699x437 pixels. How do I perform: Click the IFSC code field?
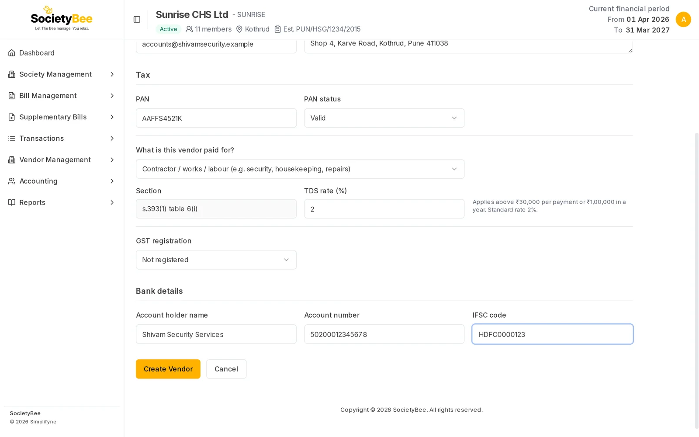(553, 334)
